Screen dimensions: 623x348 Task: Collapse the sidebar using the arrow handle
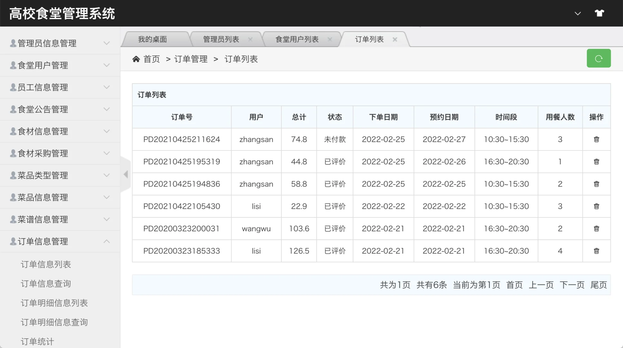coord(126,174)
